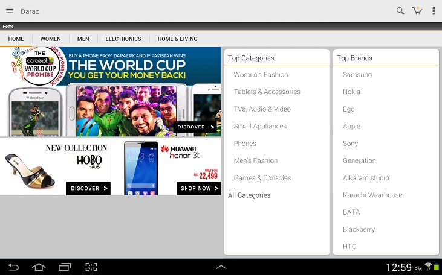
Task: Select the Home & Living tab
Action: (177, 39)
